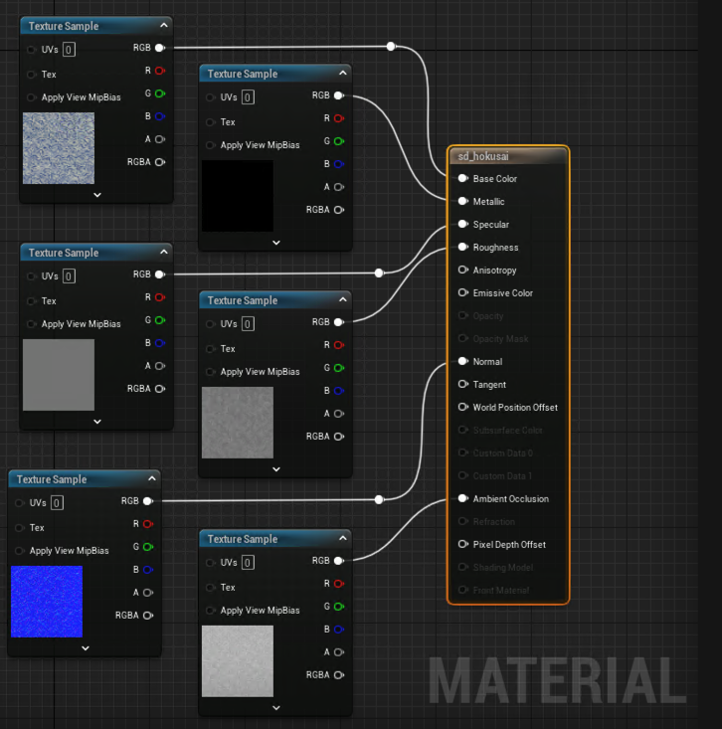Viewport: 722px width, 729px height.
Task: Click the Anisotropy input pin
Action: [x=462, y=270]
